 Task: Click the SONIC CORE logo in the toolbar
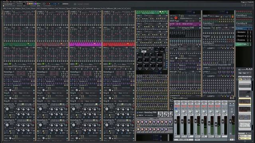coord(81,4)
